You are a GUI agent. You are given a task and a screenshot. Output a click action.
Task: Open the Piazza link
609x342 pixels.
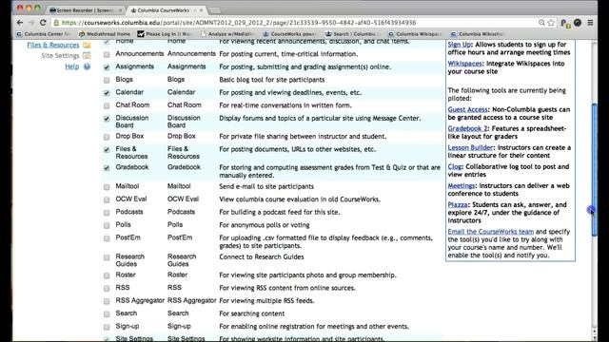click(x=458, y=205)
